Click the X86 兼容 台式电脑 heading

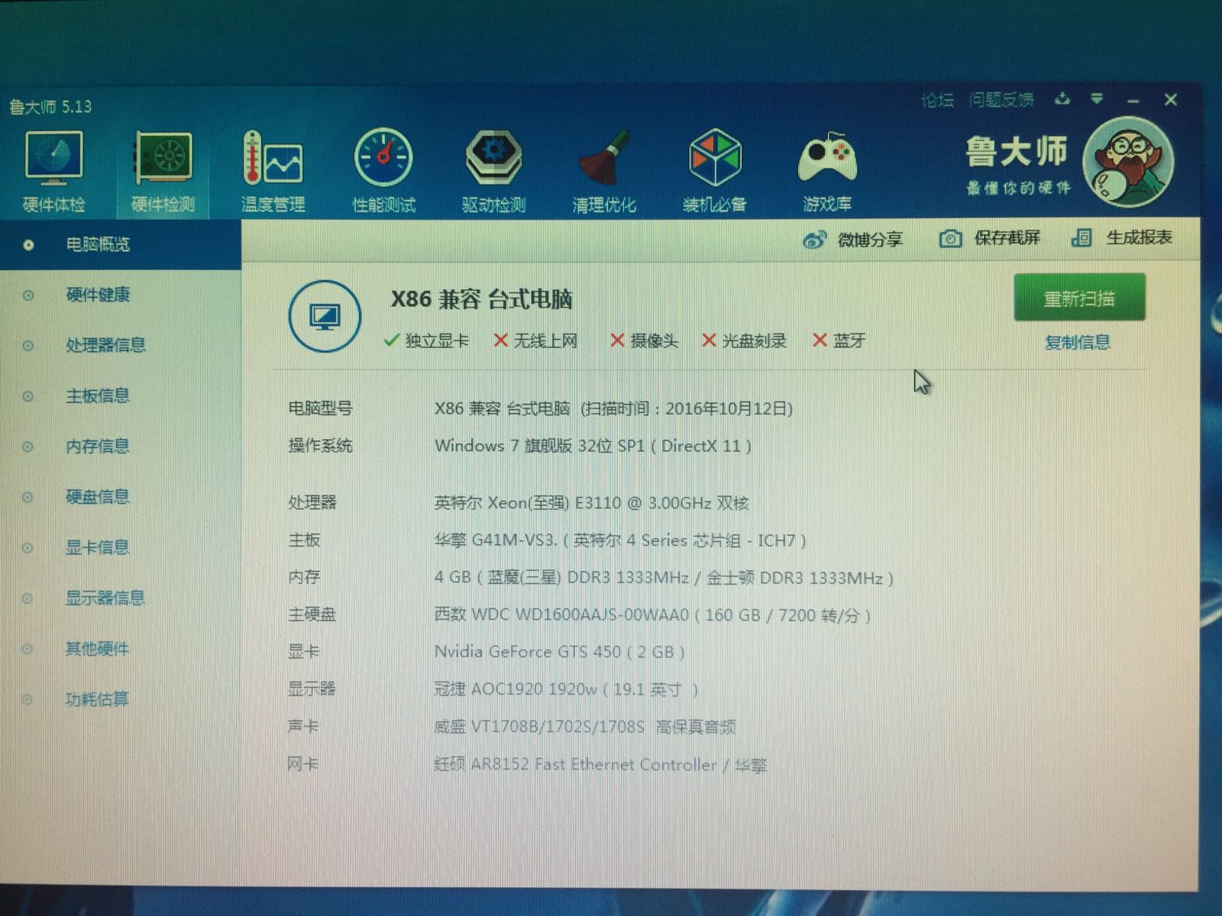(x=481, y=299)
